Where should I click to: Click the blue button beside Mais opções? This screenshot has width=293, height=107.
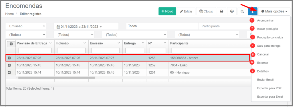pos(253,11)
